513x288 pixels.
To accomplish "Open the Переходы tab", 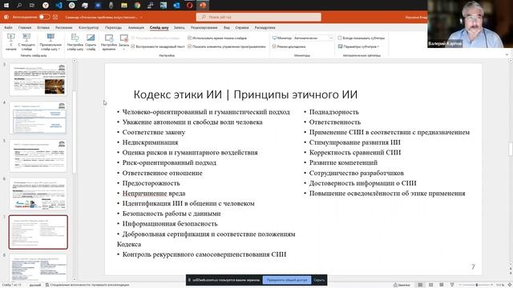I will click(x=113, y=28).
